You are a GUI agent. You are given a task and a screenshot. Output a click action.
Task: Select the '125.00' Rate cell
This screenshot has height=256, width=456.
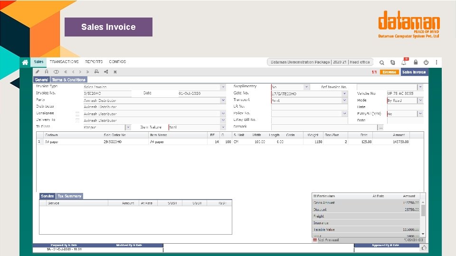[x=361, y=142]
